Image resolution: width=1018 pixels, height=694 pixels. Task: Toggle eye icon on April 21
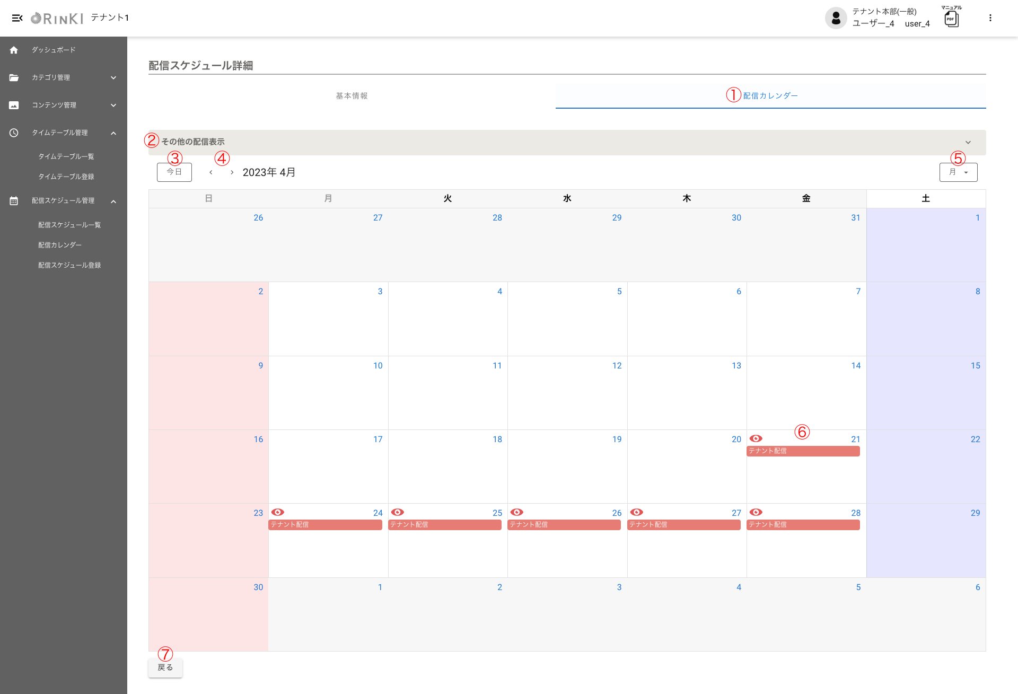[756, 438]
